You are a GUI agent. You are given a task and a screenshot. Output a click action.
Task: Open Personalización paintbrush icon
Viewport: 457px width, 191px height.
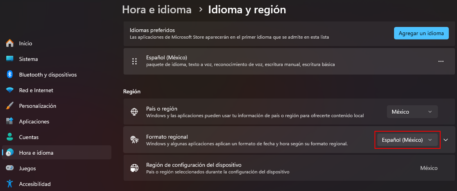(x=10, y=106)
